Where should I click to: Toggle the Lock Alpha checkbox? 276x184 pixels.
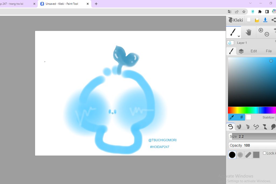(264, 153)
